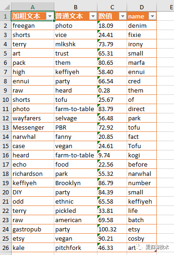174x255 pixels.
Task: Select row 13 header
Action: point(6,127)
